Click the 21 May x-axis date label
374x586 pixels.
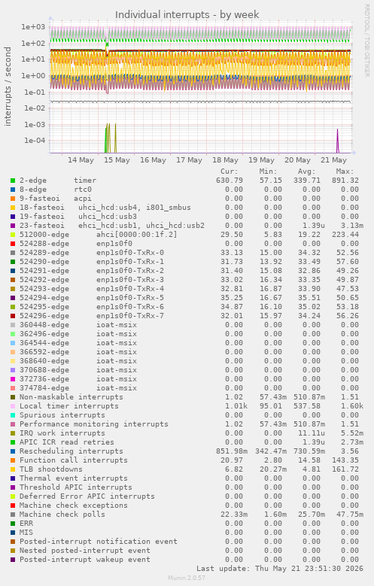[333, 160]
